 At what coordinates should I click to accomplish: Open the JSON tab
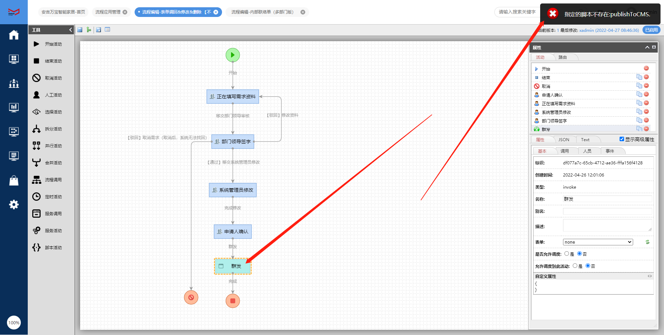click(x=564, y=140)
